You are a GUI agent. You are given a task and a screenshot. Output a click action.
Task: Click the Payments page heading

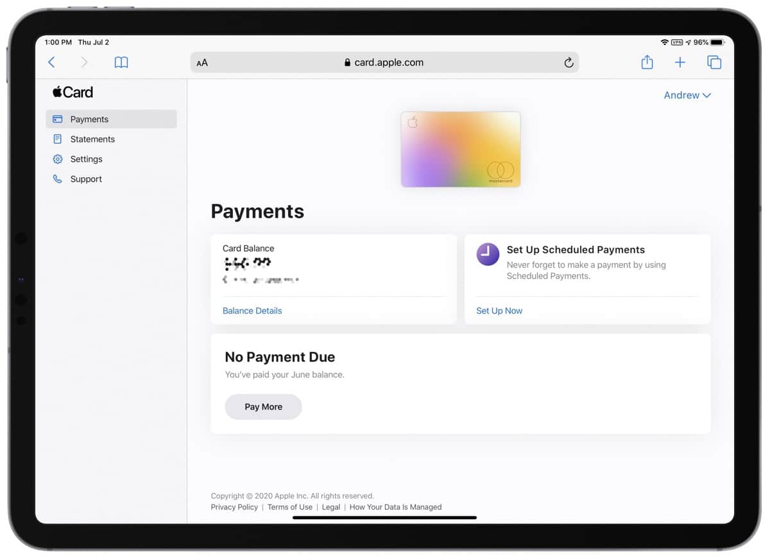tap(257, 211)
